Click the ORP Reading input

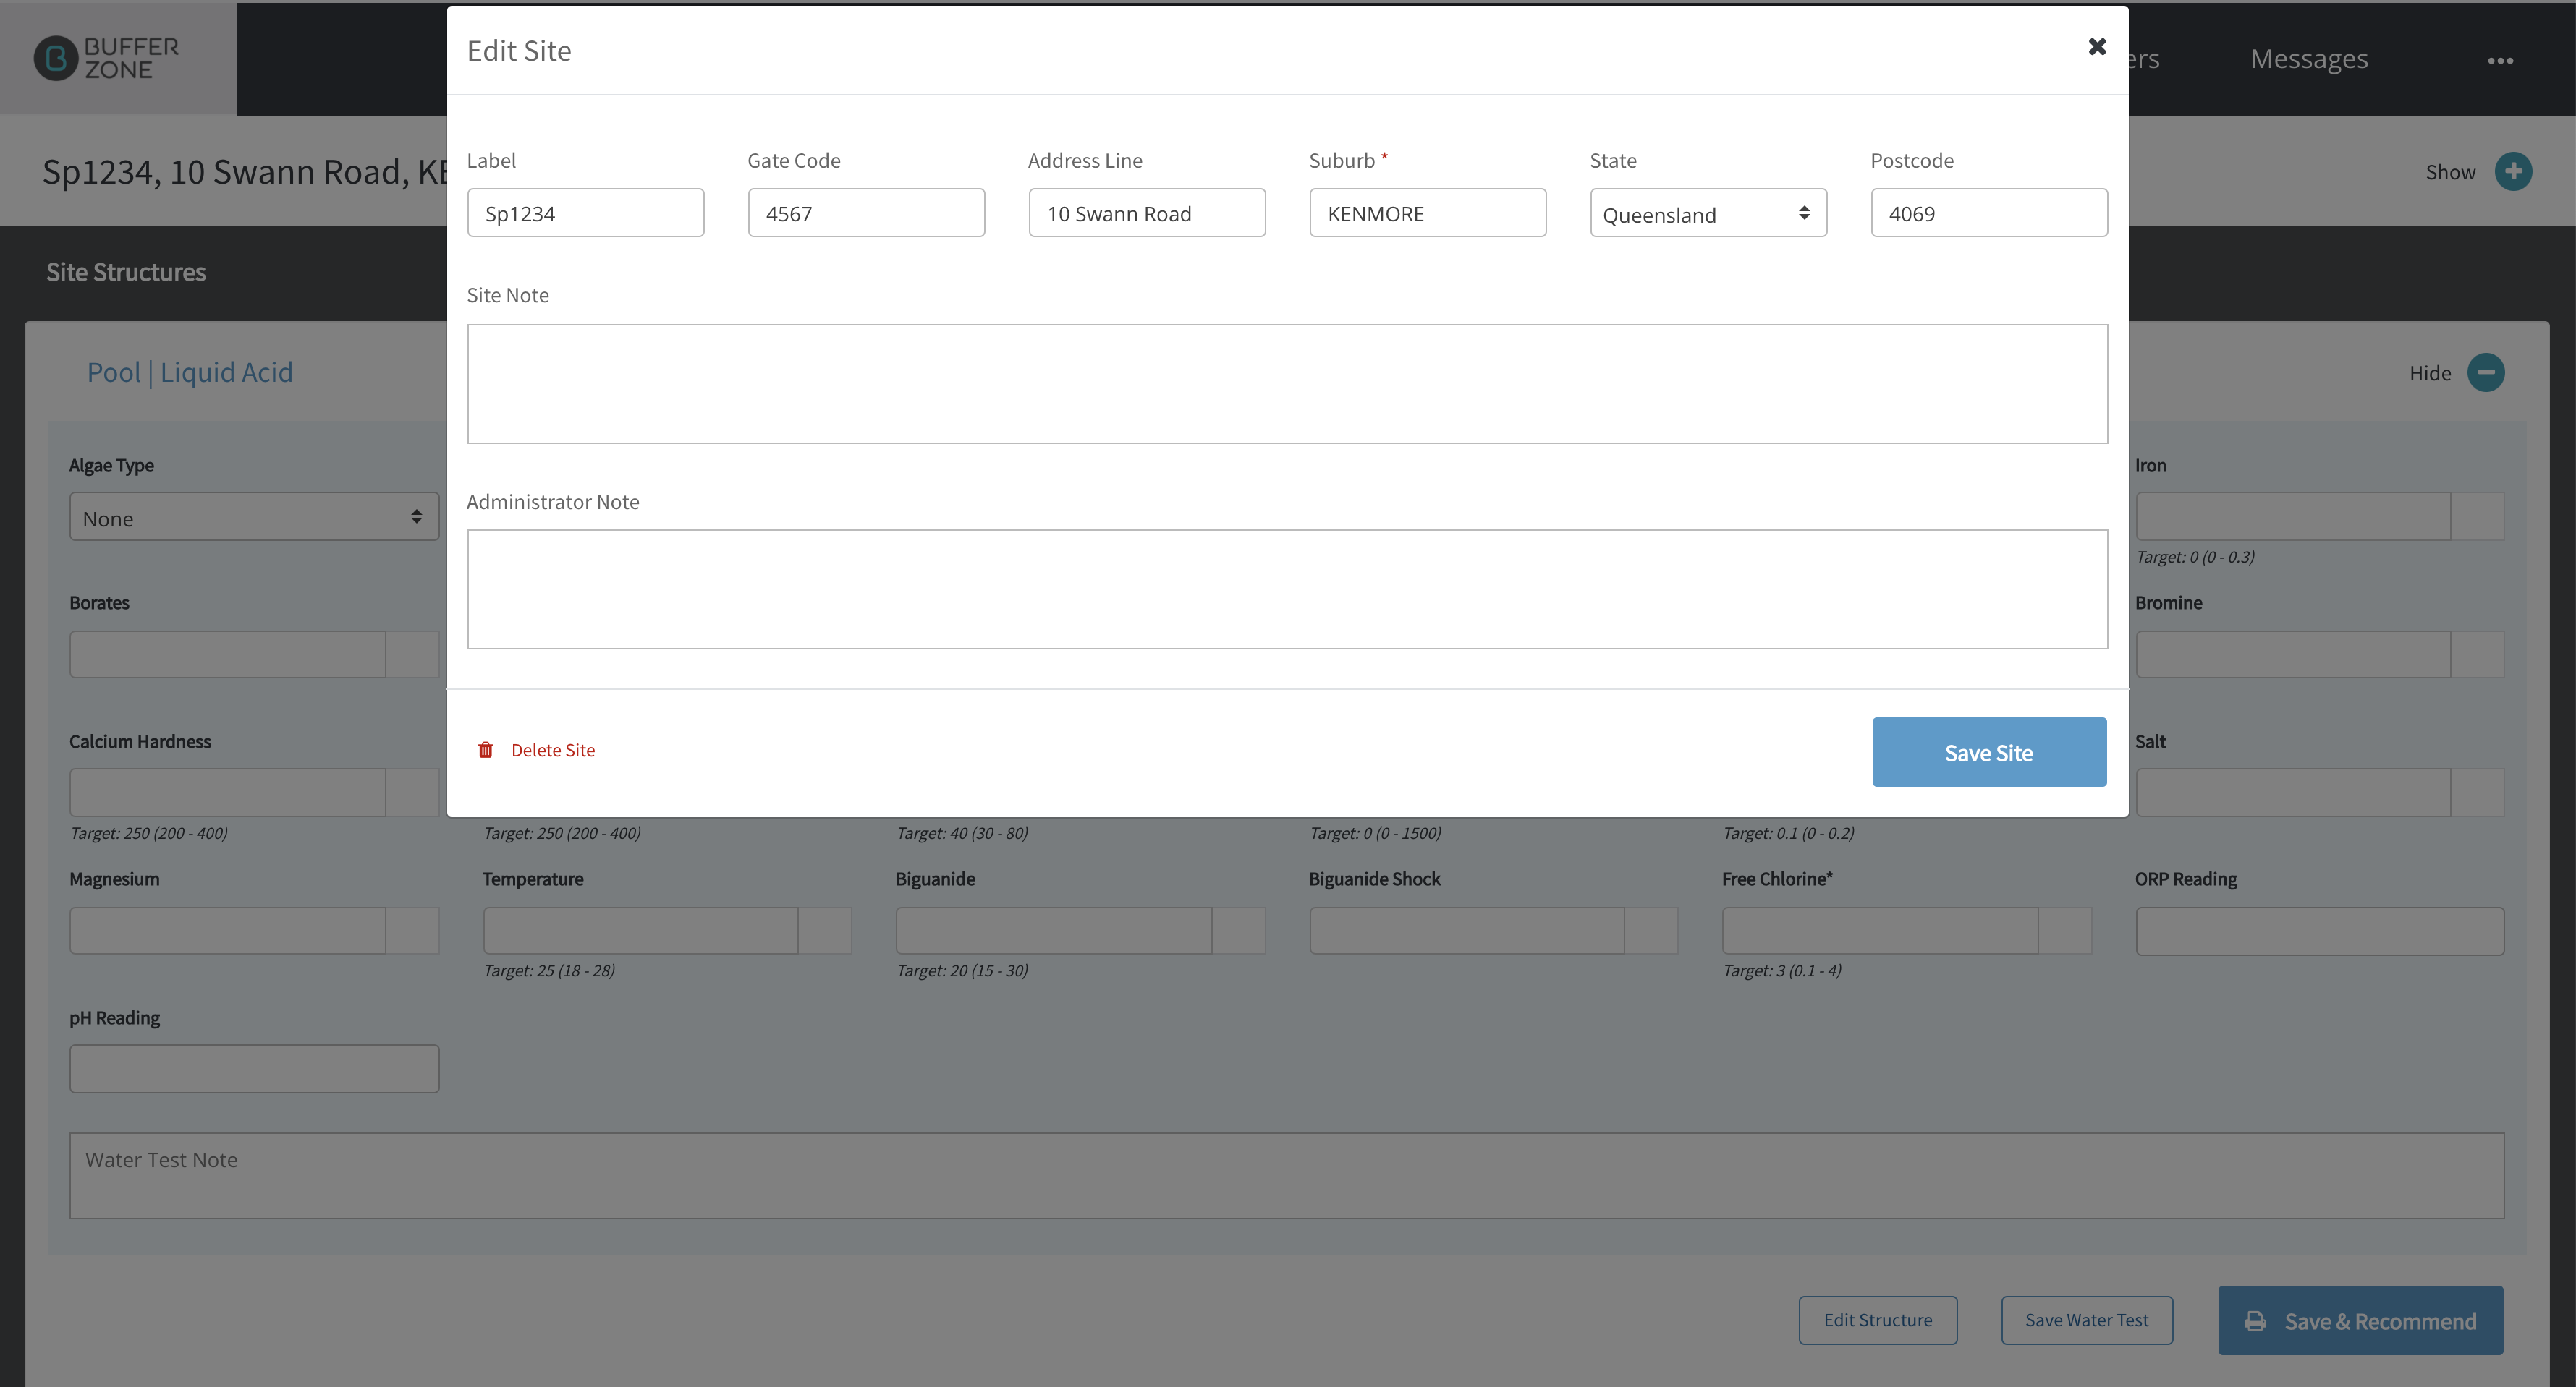[2320, 930]
